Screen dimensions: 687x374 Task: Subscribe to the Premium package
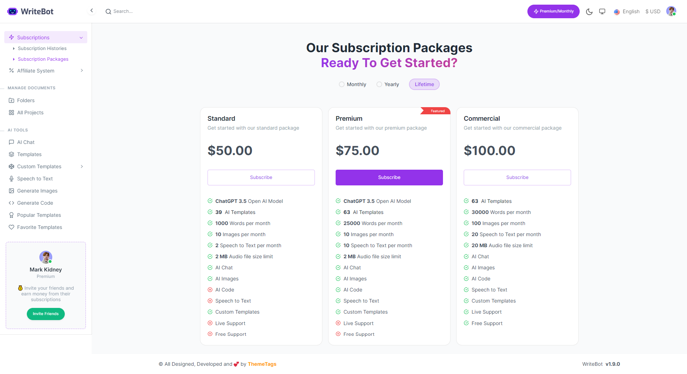click(x=389, y=177)
